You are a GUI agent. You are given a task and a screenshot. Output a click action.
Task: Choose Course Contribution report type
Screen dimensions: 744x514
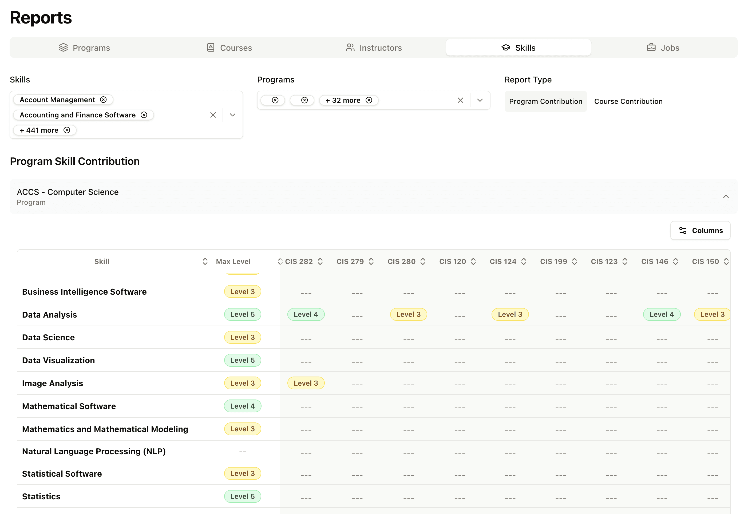tap(628, 101)
